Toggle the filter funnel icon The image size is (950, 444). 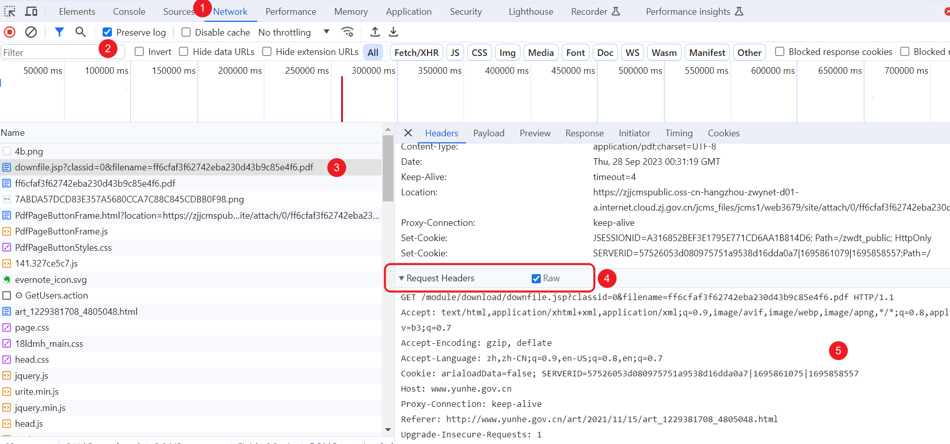[x=59, y=32]
